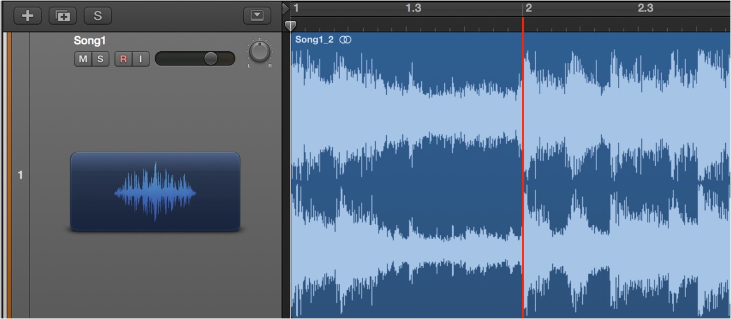The image size is (731, 319).
Task: Click the loop icon on Song1_2 region
Action: (345, 40)
